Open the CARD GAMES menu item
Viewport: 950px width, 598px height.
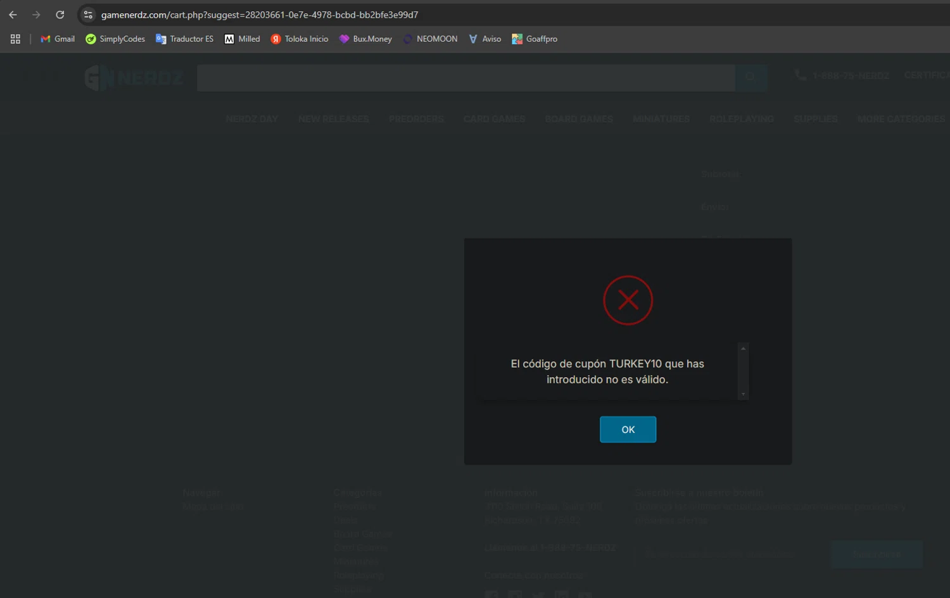click(494, 119)
